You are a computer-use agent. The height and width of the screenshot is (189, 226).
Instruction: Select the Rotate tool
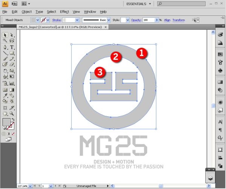(5, 71)
